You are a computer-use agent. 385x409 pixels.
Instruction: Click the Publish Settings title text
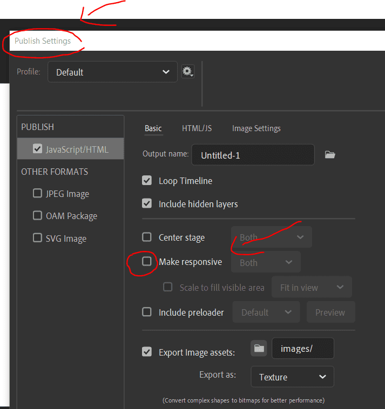tap(43, 41)
